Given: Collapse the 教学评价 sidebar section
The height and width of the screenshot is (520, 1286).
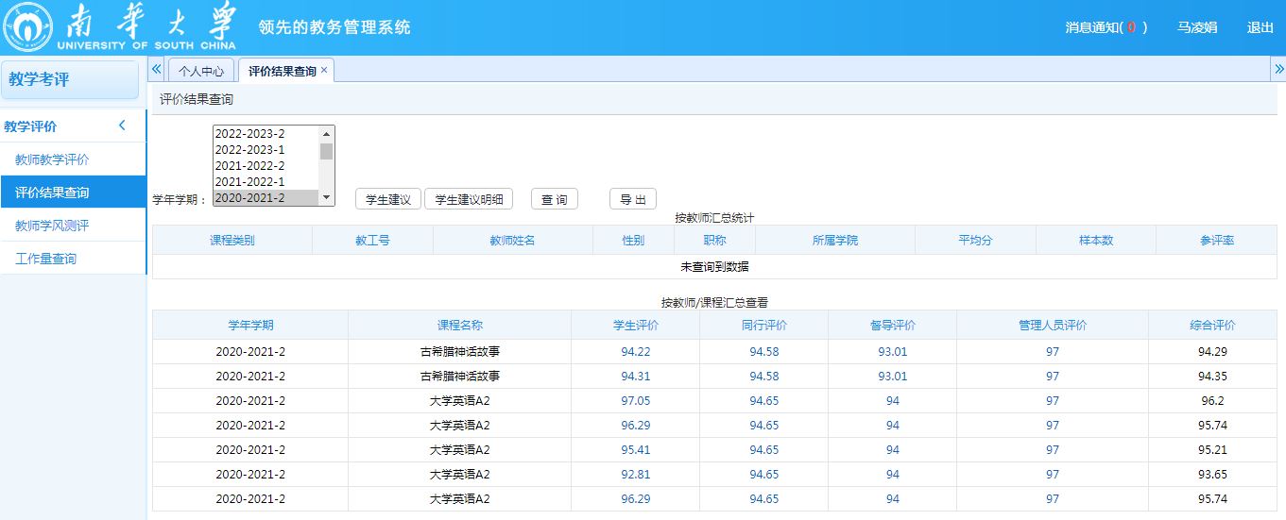Looking at the screenshot, I should [122, 126].
